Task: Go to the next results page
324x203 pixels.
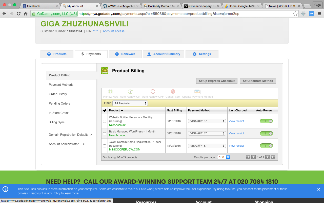Action: 267,157
